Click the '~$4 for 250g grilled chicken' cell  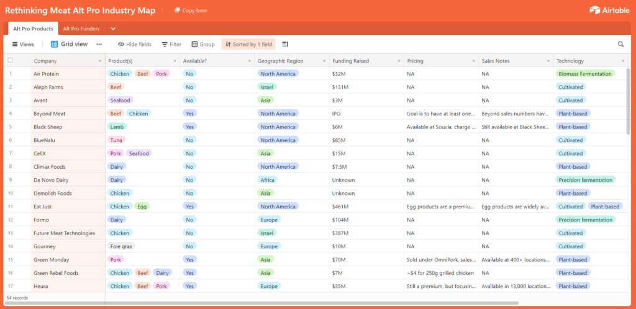(x=441, y=273)
